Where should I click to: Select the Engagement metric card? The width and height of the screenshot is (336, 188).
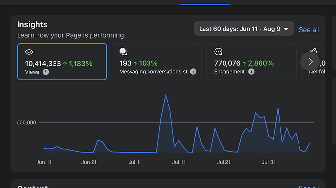point(251,61)
